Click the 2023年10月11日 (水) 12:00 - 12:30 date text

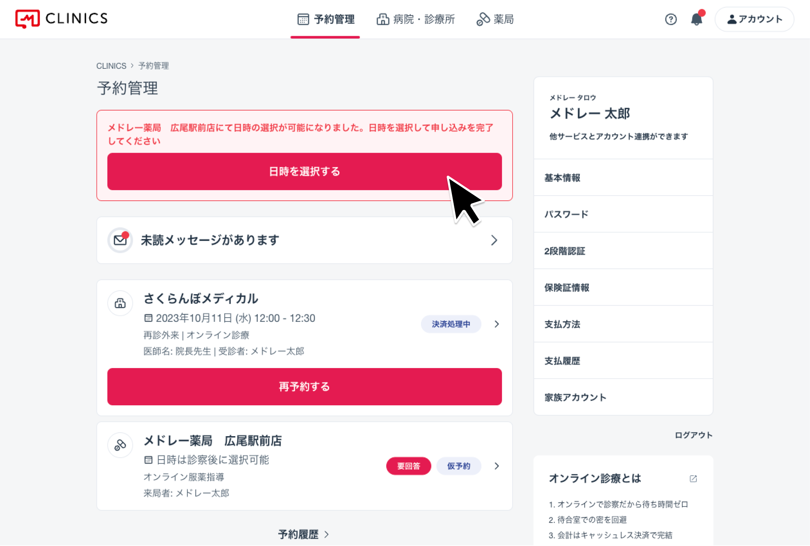(x=235, y=318)
